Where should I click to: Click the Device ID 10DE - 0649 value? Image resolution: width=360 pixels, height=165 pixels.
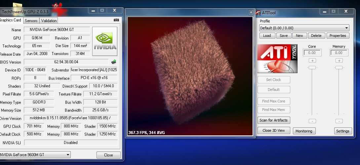(x=35, y=70)
